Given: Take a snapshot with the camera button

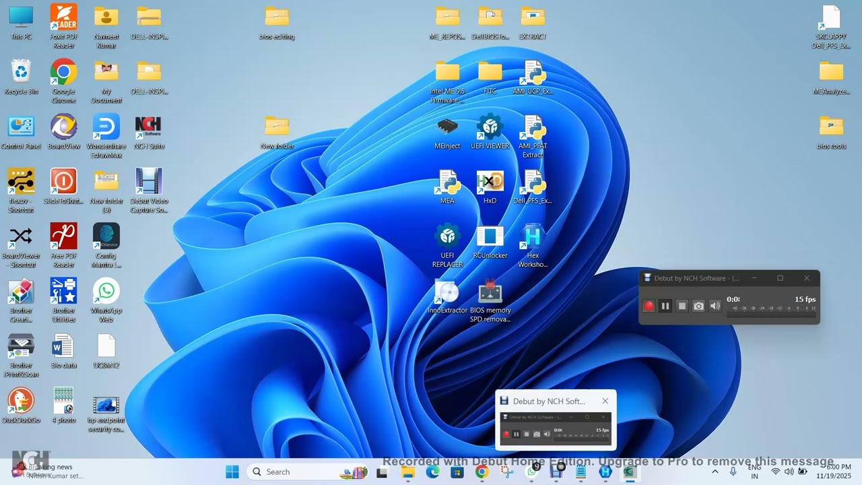Looking at the screenshot, I should click(698, 306).
